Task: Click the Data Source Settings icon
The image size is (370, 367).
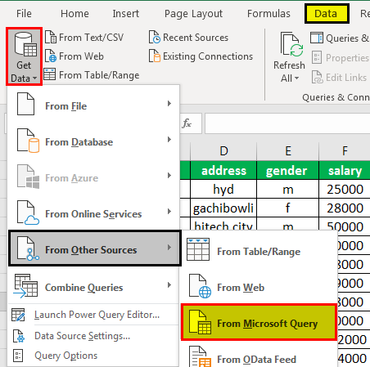Action: click(19, 336)
